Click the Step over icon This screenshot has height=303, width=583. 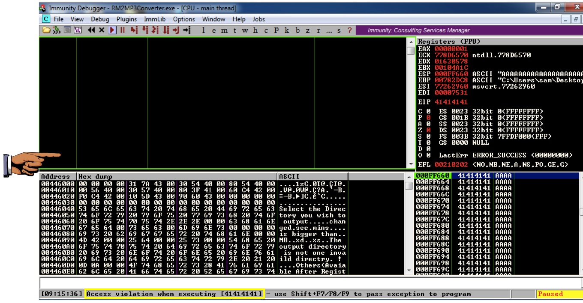(145, 30)
